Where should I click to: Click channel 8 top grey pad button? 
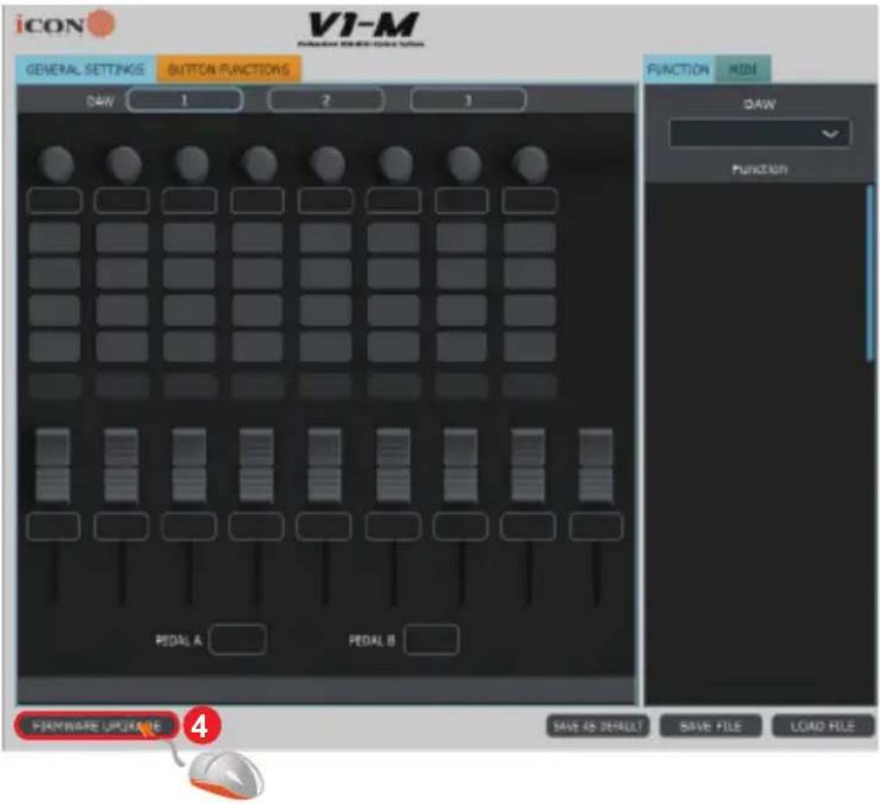(x=529, y=238)
